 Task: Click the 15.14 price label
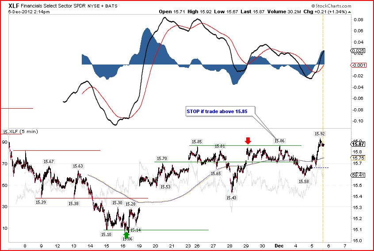click(x=136, y=230)
